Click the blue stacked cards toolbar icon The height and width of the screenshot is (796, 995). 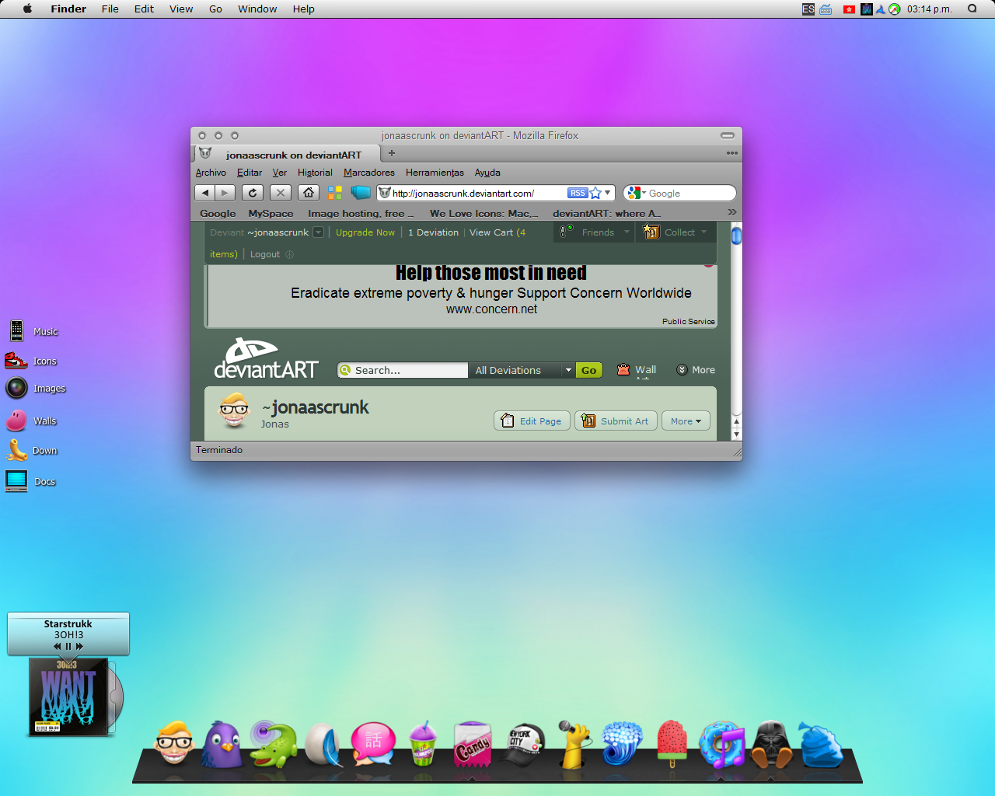coord(361,192)
